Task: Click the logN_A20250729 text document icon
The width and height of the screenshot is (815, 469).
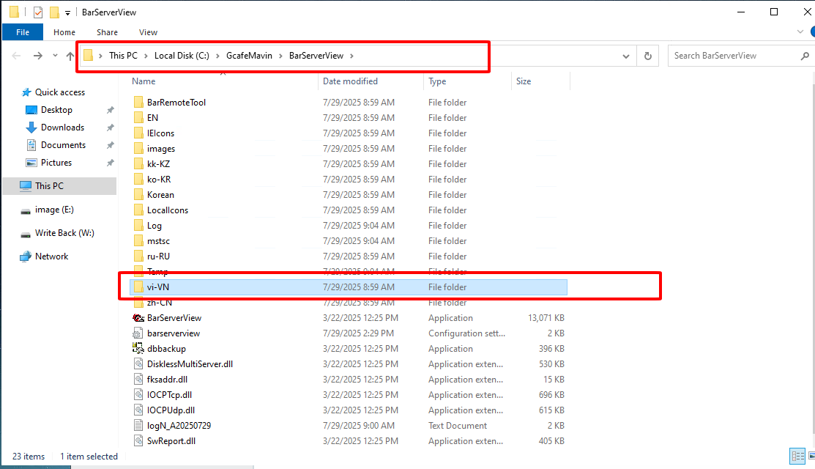Action: [138, 426]
